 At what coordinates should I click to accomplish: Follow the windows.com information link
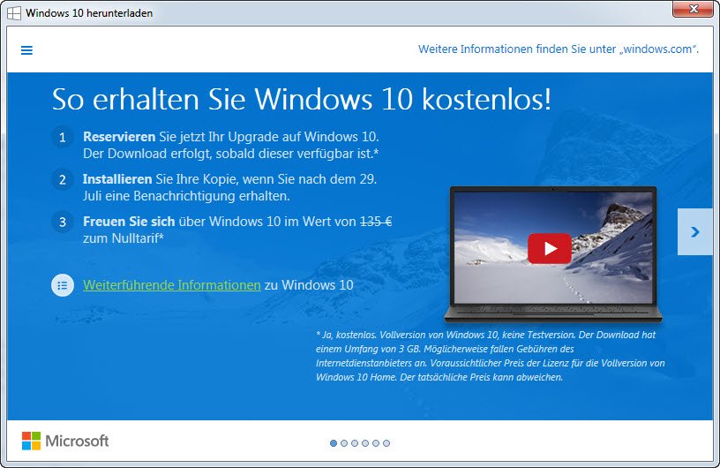point(559,49)
